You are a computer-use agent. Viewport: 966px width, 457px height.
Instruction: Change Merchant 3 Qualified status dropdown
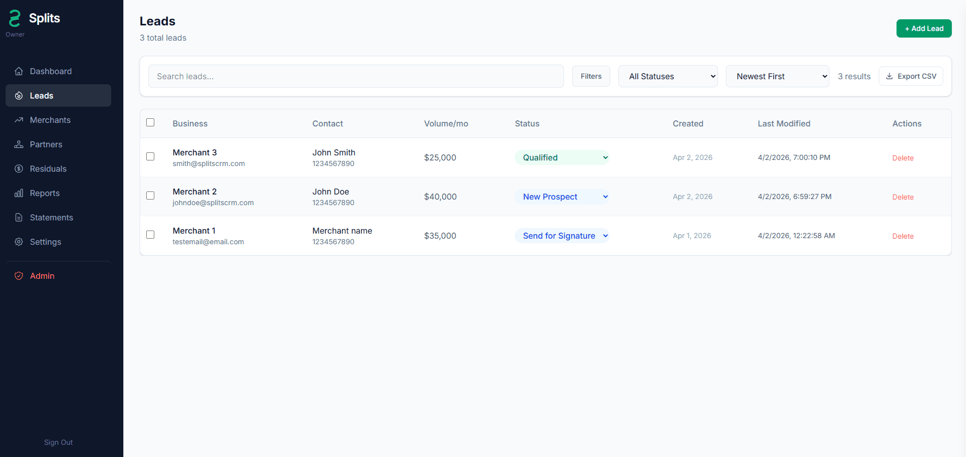[562, 157]
